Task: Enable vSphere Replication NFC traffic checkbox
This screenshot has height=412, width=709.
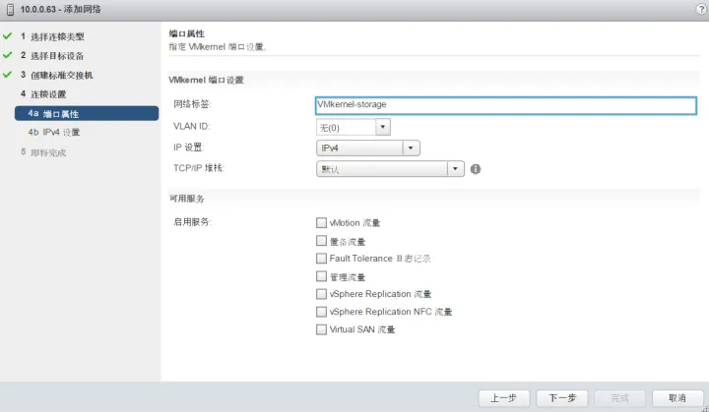Action: click(321, 312)
